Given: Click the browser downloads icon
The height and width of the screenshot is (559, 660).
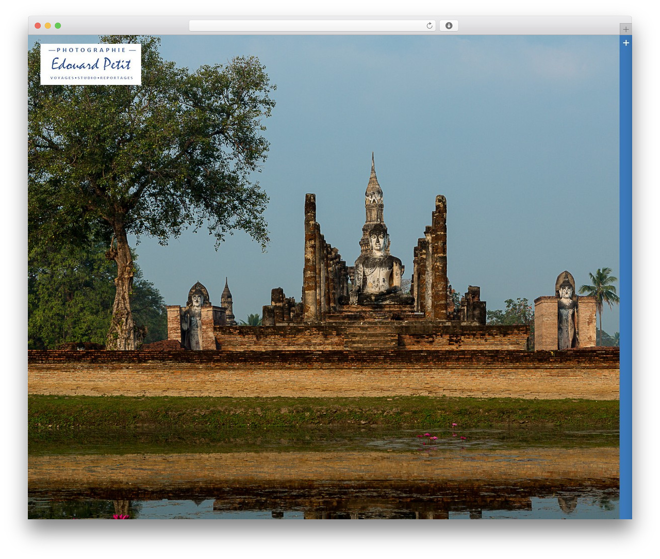Looking at the screenshot, I should tap(449, 26).
